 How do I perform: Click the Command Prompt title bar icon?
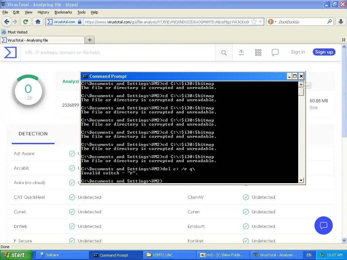(85, 76)
